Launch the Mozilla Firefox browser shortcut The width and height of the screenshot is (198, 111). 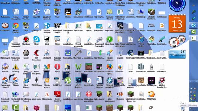point(110,67)
